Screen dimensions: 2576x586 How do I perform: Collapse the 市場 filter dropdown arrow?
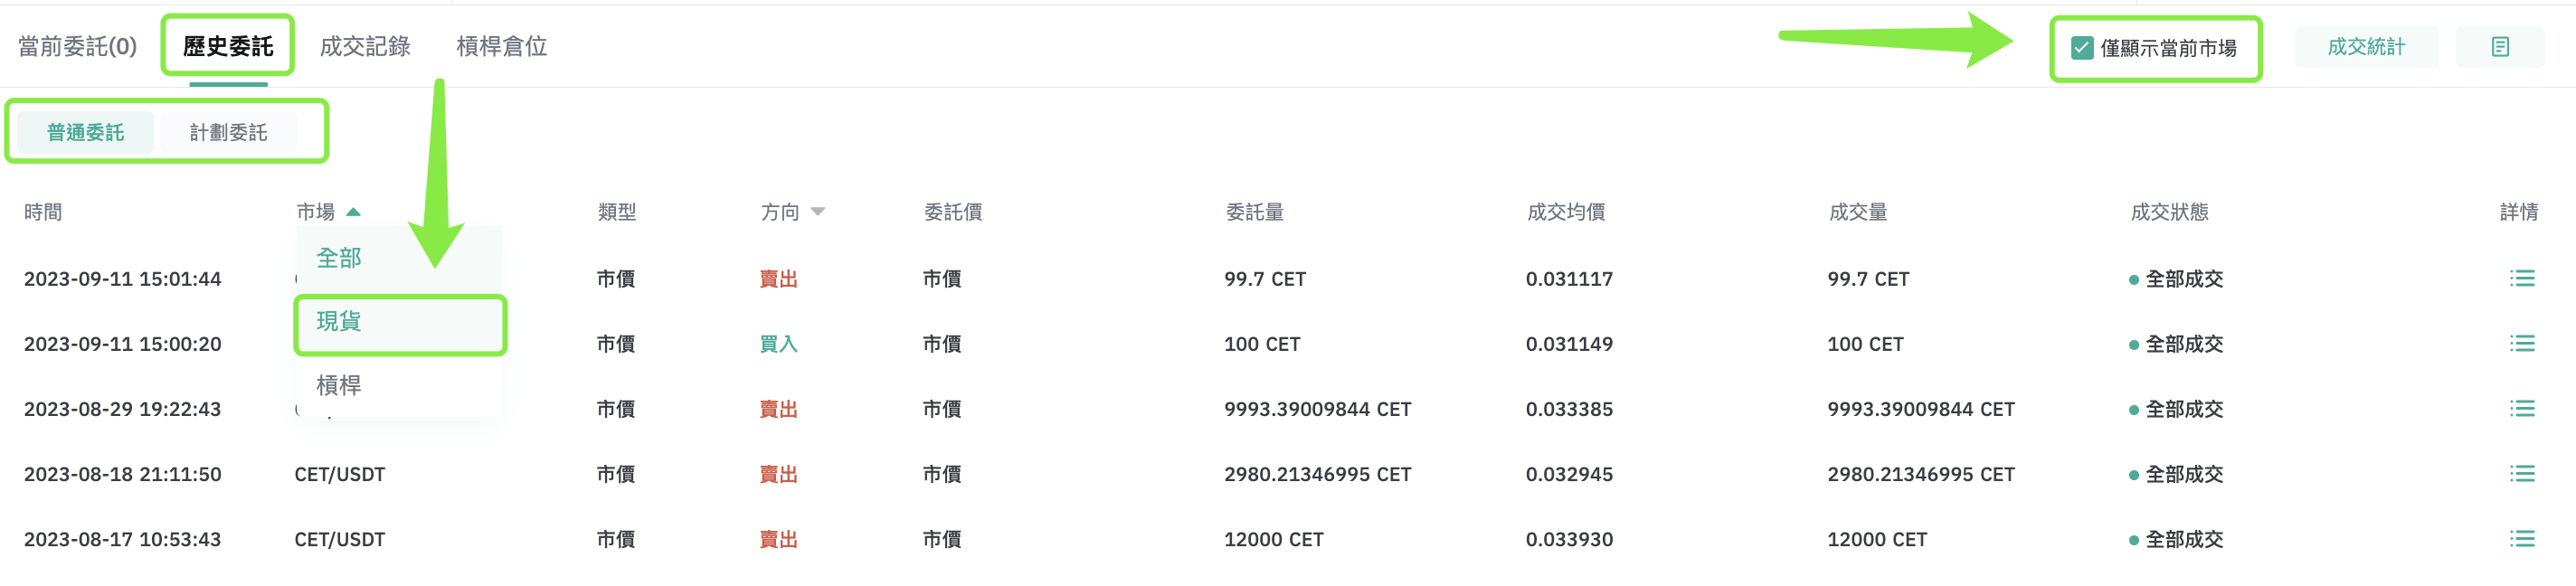(x=353, y=212)
